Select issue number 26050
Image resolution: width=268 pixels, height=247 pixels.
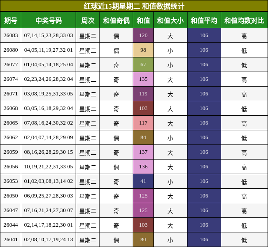click(11, 196)
